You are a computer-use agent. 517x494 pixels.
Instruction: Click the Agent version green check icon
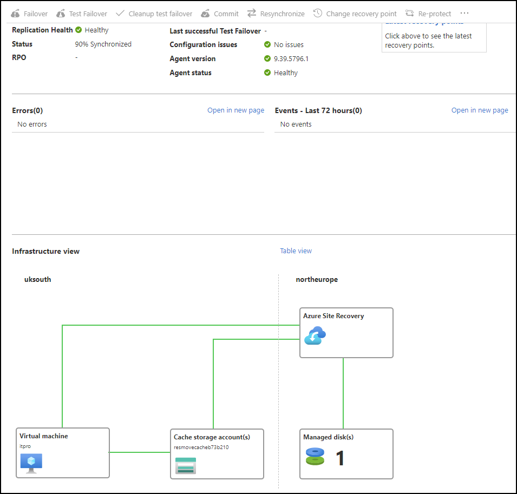click(267, 59)
